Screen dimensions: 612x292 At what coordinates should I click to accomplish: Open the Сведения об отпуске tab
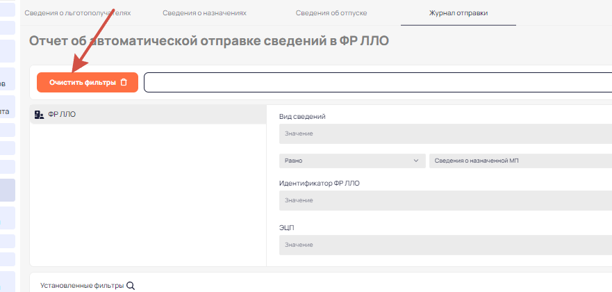pos(331,13)
